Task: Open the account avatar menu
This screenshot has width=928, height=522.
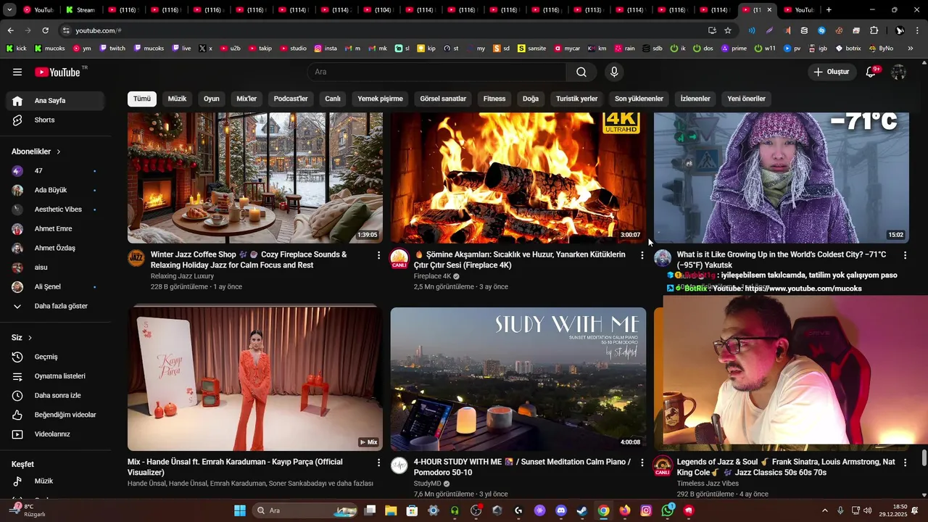Action: tap(898, 72)
